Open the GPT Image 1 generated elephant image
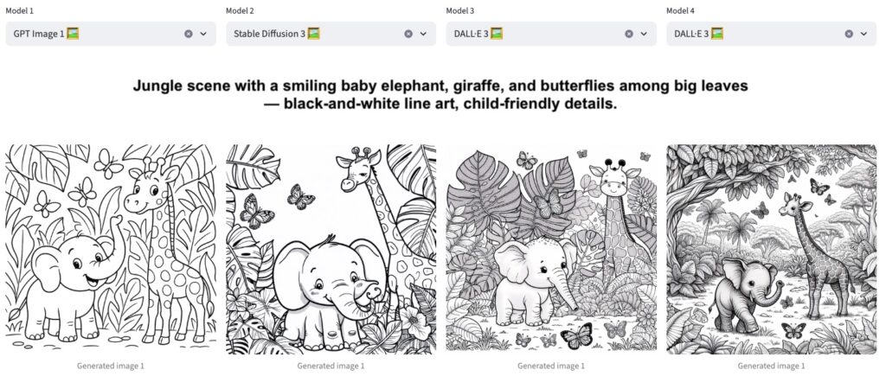 click(111, 249)
